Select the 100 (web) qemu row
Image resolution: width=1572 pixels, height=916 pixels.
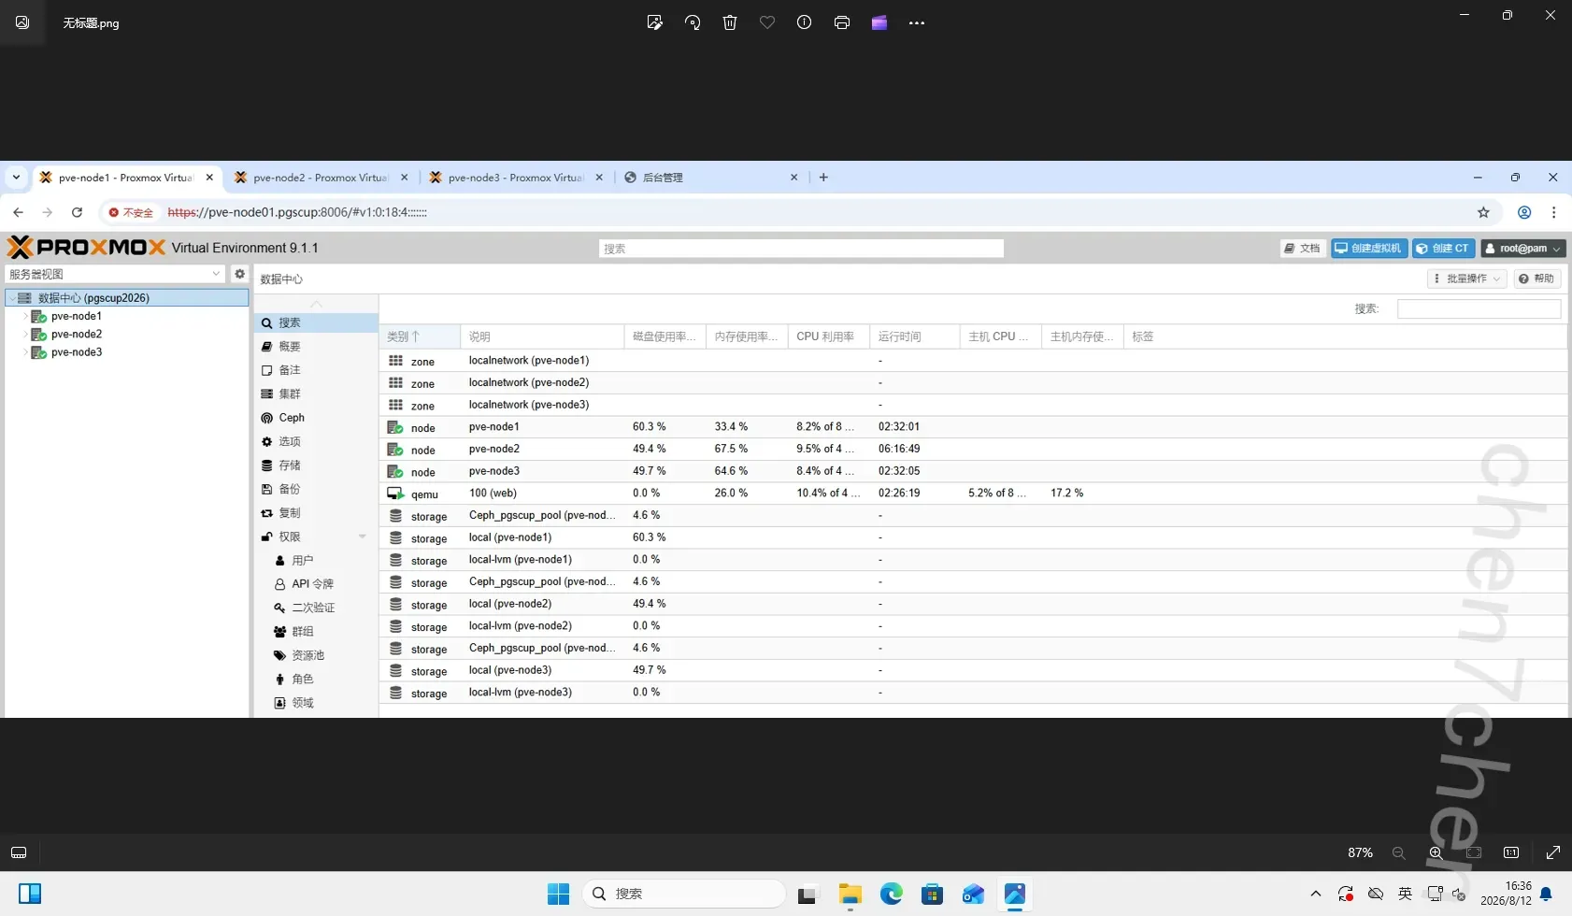pyautogui.click(x=972, y=494)
